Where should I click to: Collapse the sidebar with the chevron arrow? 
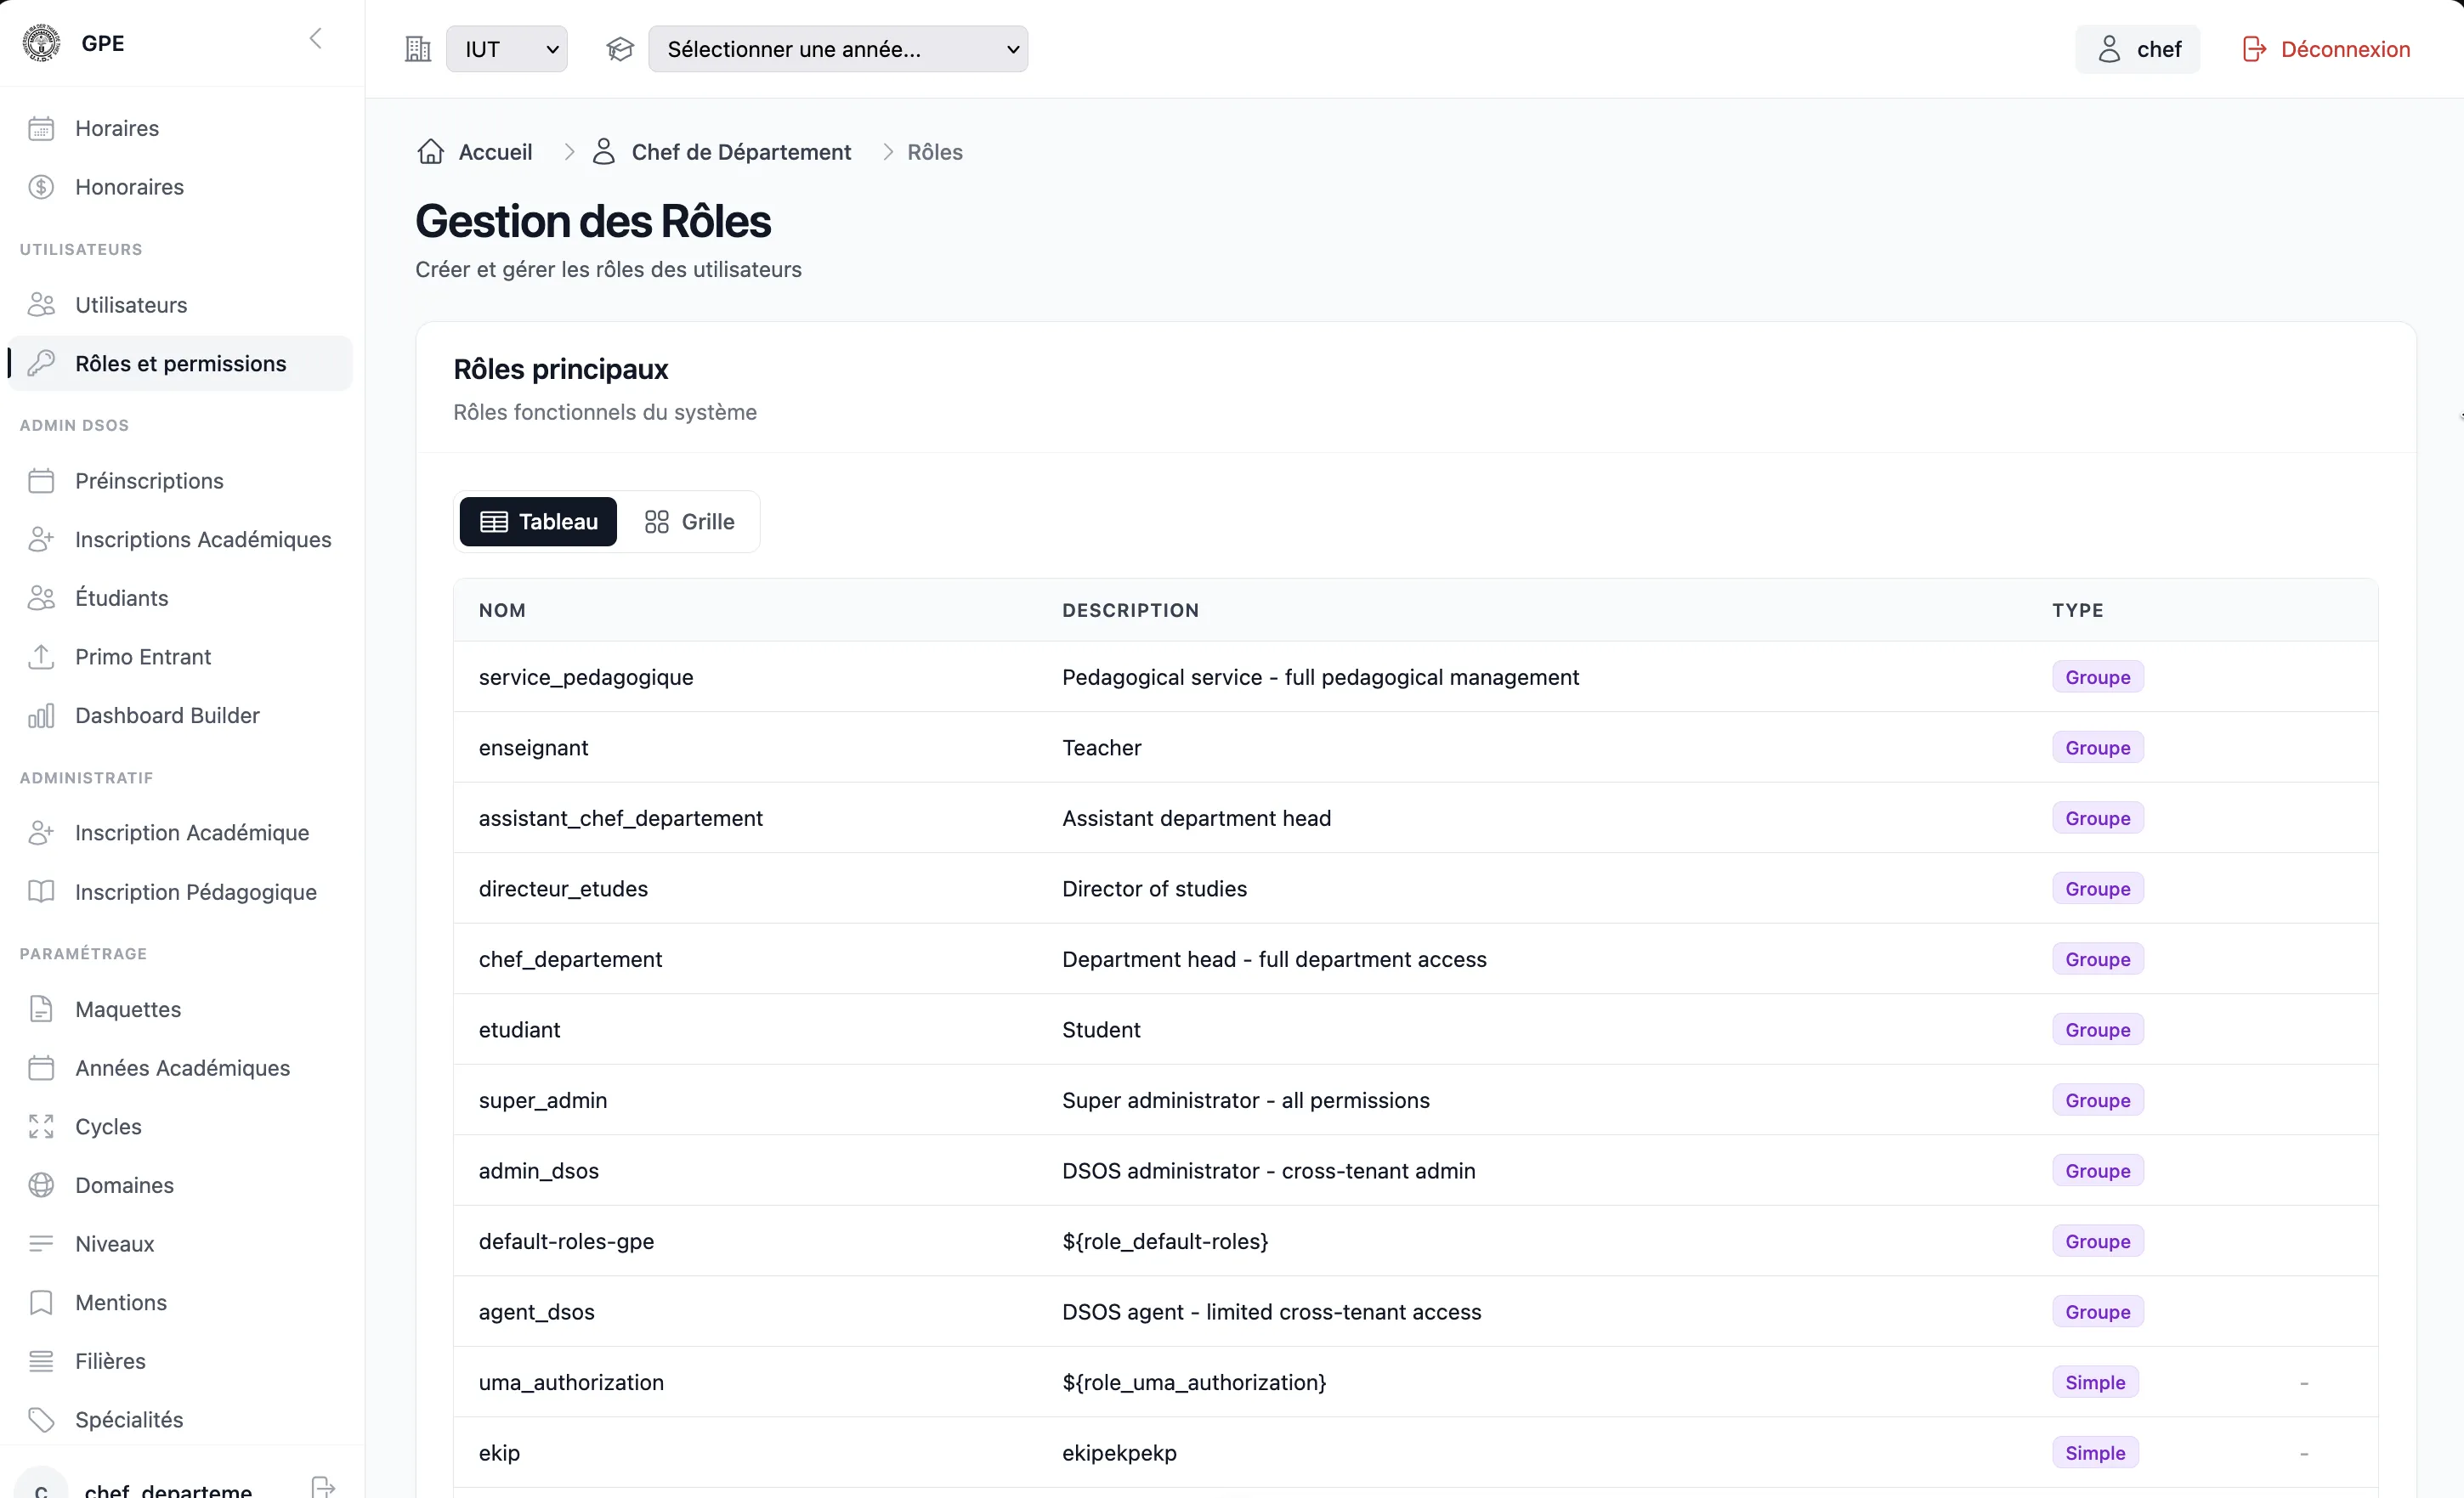[316, 39]
